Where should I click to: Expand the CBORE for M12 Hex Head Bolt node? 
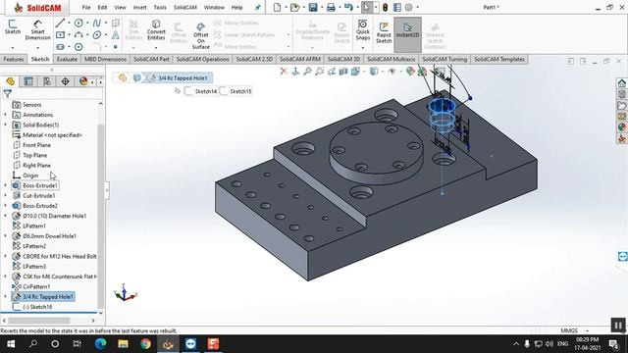(x=5, y=256)
